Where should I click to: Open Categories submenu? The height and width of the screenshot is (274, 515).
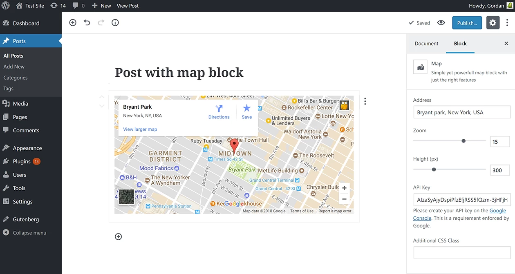pyautogui.click(x=16, y=78)
